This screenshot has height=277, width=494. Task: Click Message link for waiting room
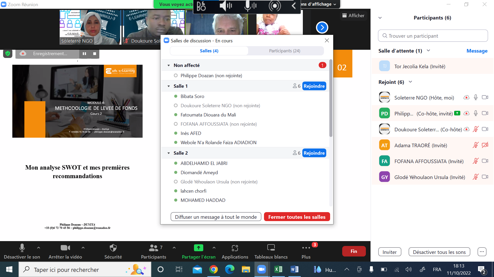click(477, 51)
